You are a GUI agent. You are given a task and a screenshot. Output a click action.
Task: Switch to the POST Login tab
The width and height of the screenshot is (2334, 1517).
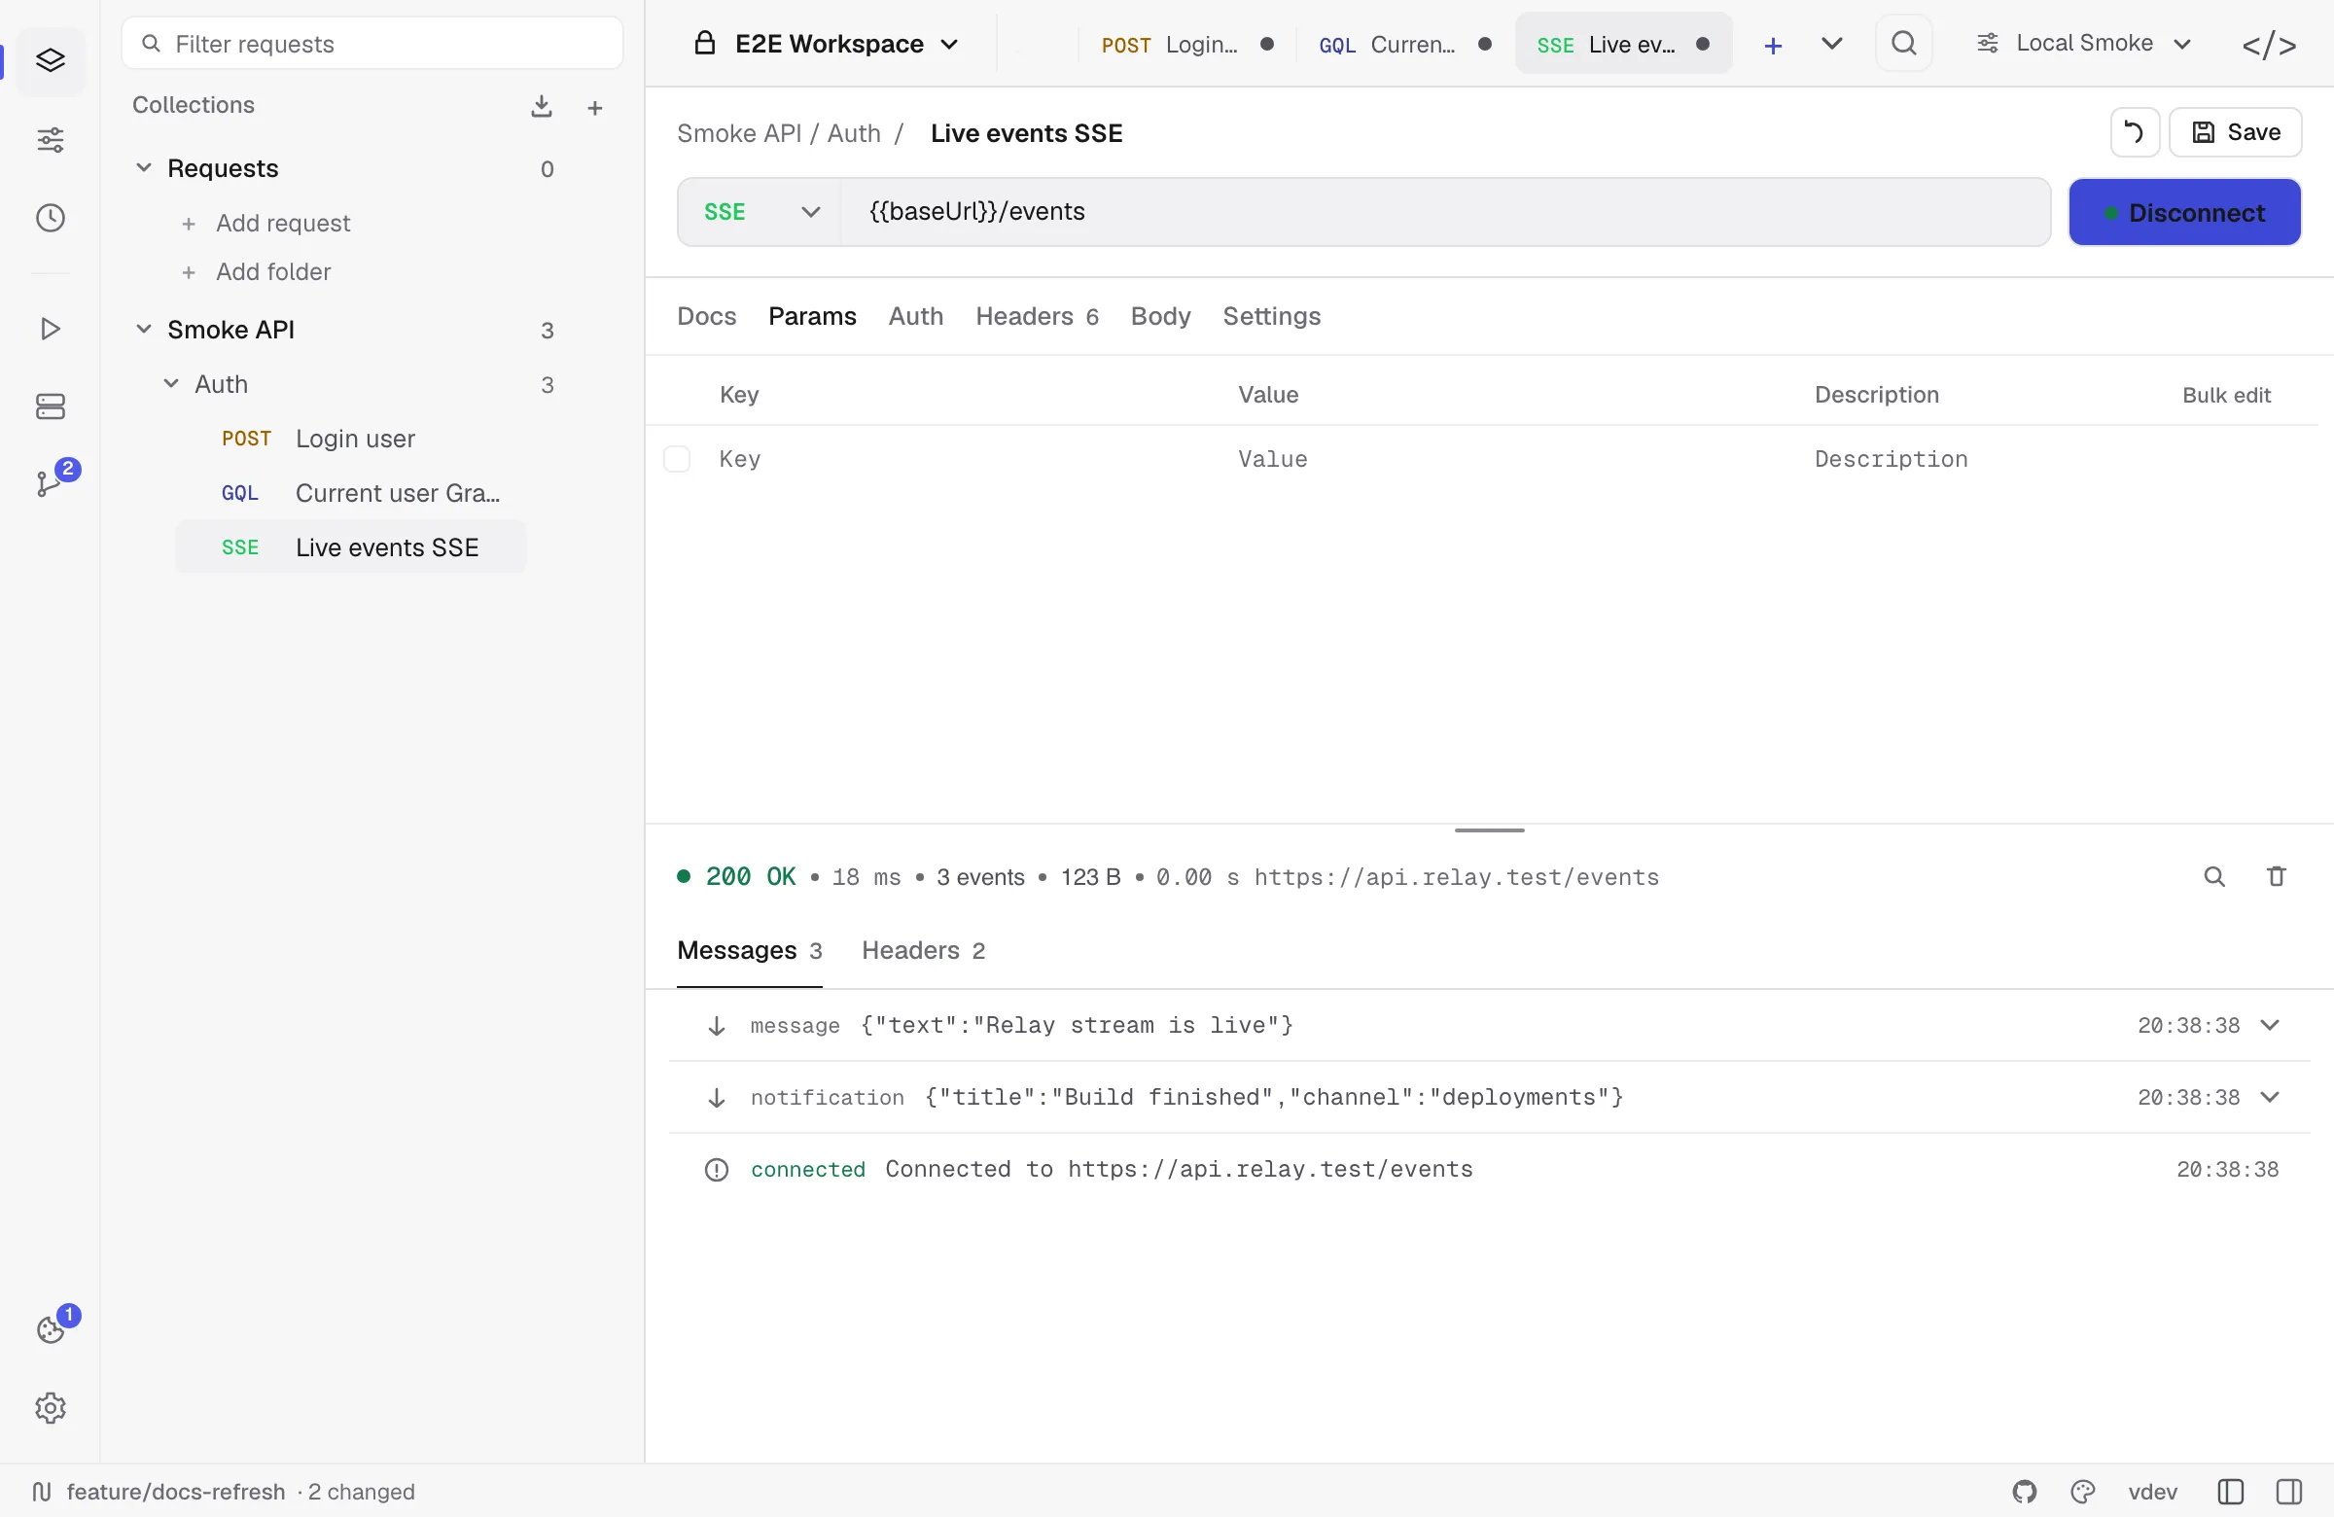[1186, 44]
